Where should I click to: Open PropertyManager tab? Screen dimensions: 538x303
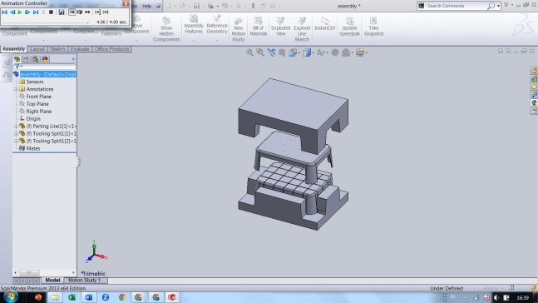tap(26, 59)
